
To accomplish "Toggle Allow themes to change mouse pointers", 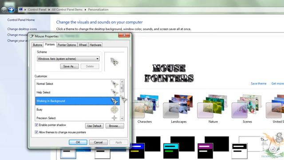I will (36, 132).
